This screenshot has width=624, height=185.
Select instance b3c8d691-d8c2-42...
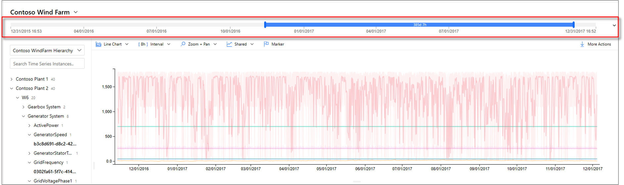pos(55,144)
